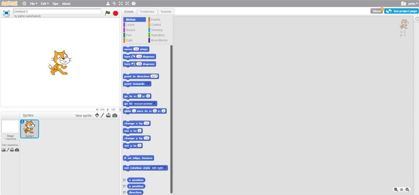Screen dimensions: 419x195
Task: Click the Share button
Action: pos(377,11)
